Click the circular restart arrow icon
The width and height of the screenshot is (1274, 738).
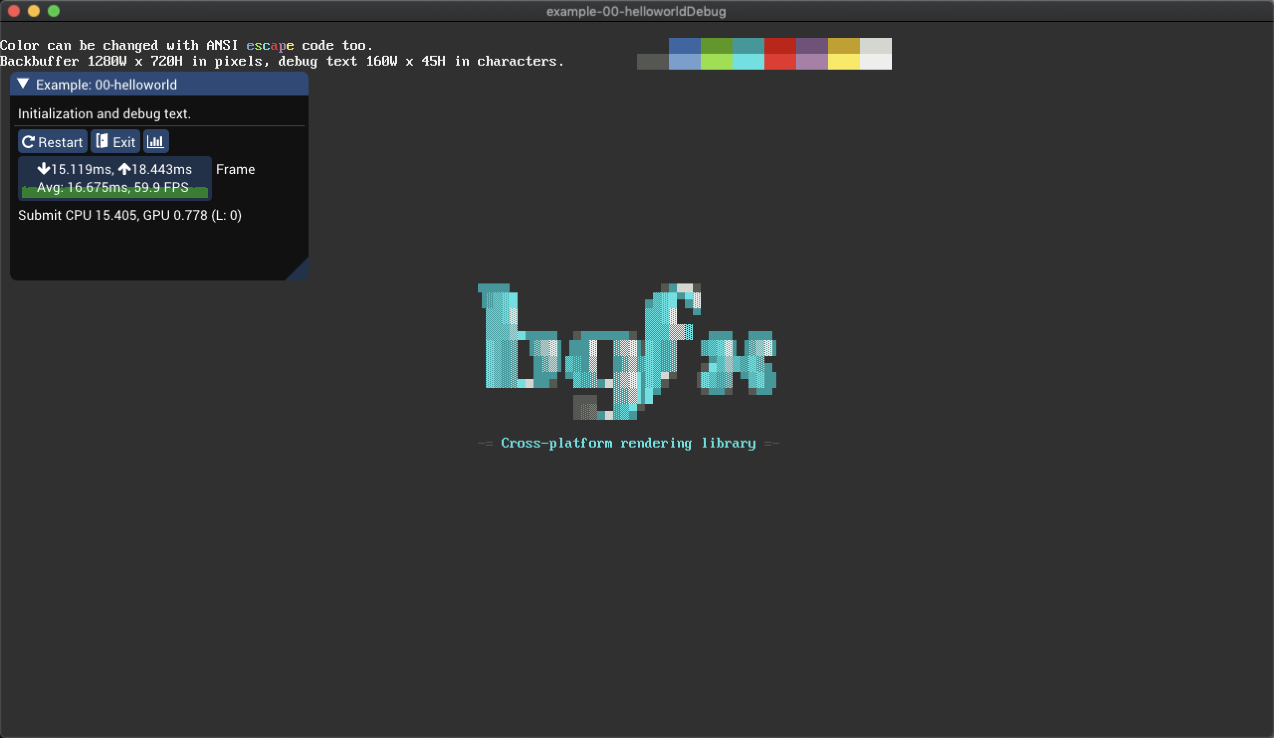[29, 141]
